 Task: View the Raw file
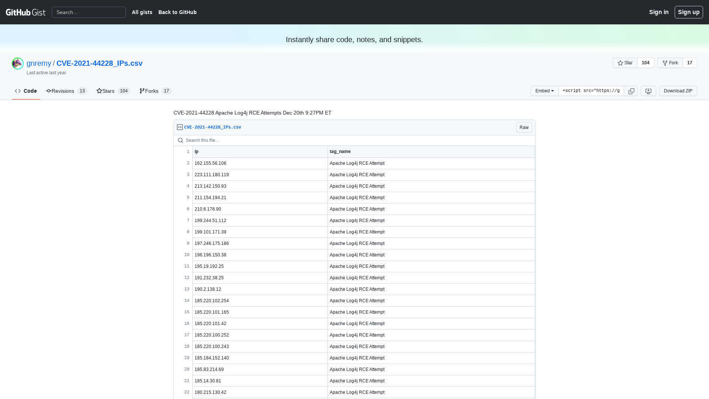pos(524,127)
